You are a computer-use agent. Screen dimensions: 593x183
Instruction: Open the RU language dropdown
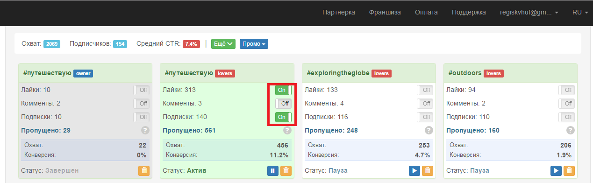click(x=580, y=13)
